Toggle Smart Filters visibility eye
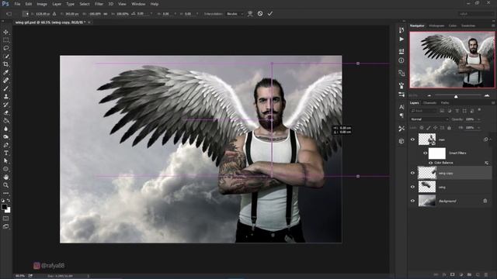The height and width of the screenshot is (279, 497). (426, 153)
